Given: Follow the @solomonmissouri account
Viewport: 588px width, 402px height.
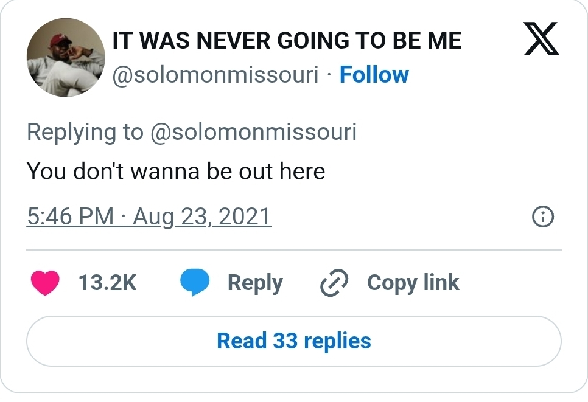Looking at the screenshot, I should 374,75.
